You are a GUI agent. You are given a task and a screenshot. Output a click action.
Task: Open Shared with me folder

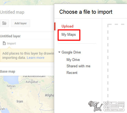[78, 66]
